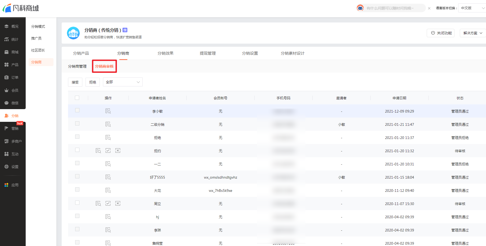The image size is (486, 246).
Task: Reject applicant 周立 with X icon
Action: coord(118,203)
